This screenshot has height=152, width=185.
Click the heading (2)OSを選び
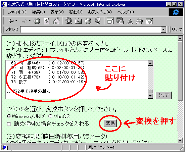pyautogui.click(x=61, y=109)
